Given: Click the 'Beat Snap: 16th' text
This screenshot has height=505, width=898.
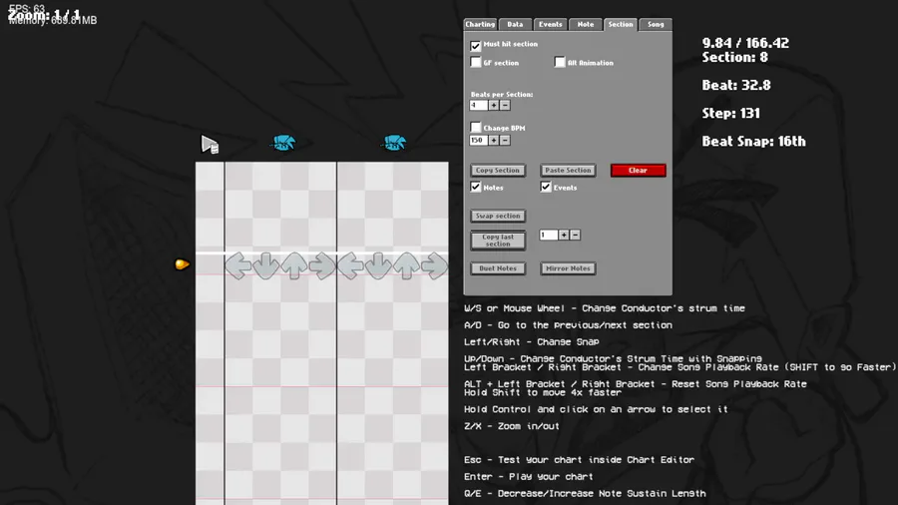Looking at the screenshot, I should pos(753,142).
